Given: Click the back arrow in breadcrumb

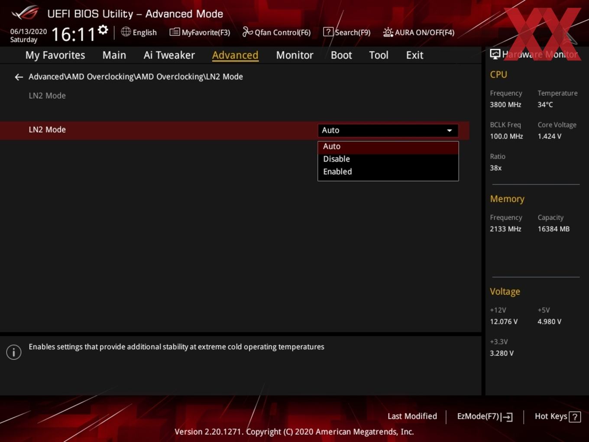Looking at the screenshot, I should coord(19,77).
